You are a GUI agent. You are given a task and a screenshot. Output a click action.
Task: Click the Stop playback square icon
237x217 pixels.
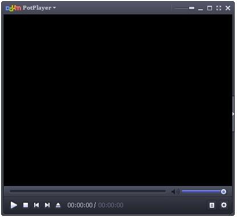click(x=26, y=205)
